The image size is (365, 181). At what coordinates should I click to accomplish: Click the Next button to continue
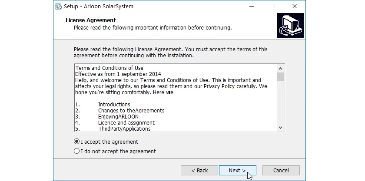tap(237, 170)
